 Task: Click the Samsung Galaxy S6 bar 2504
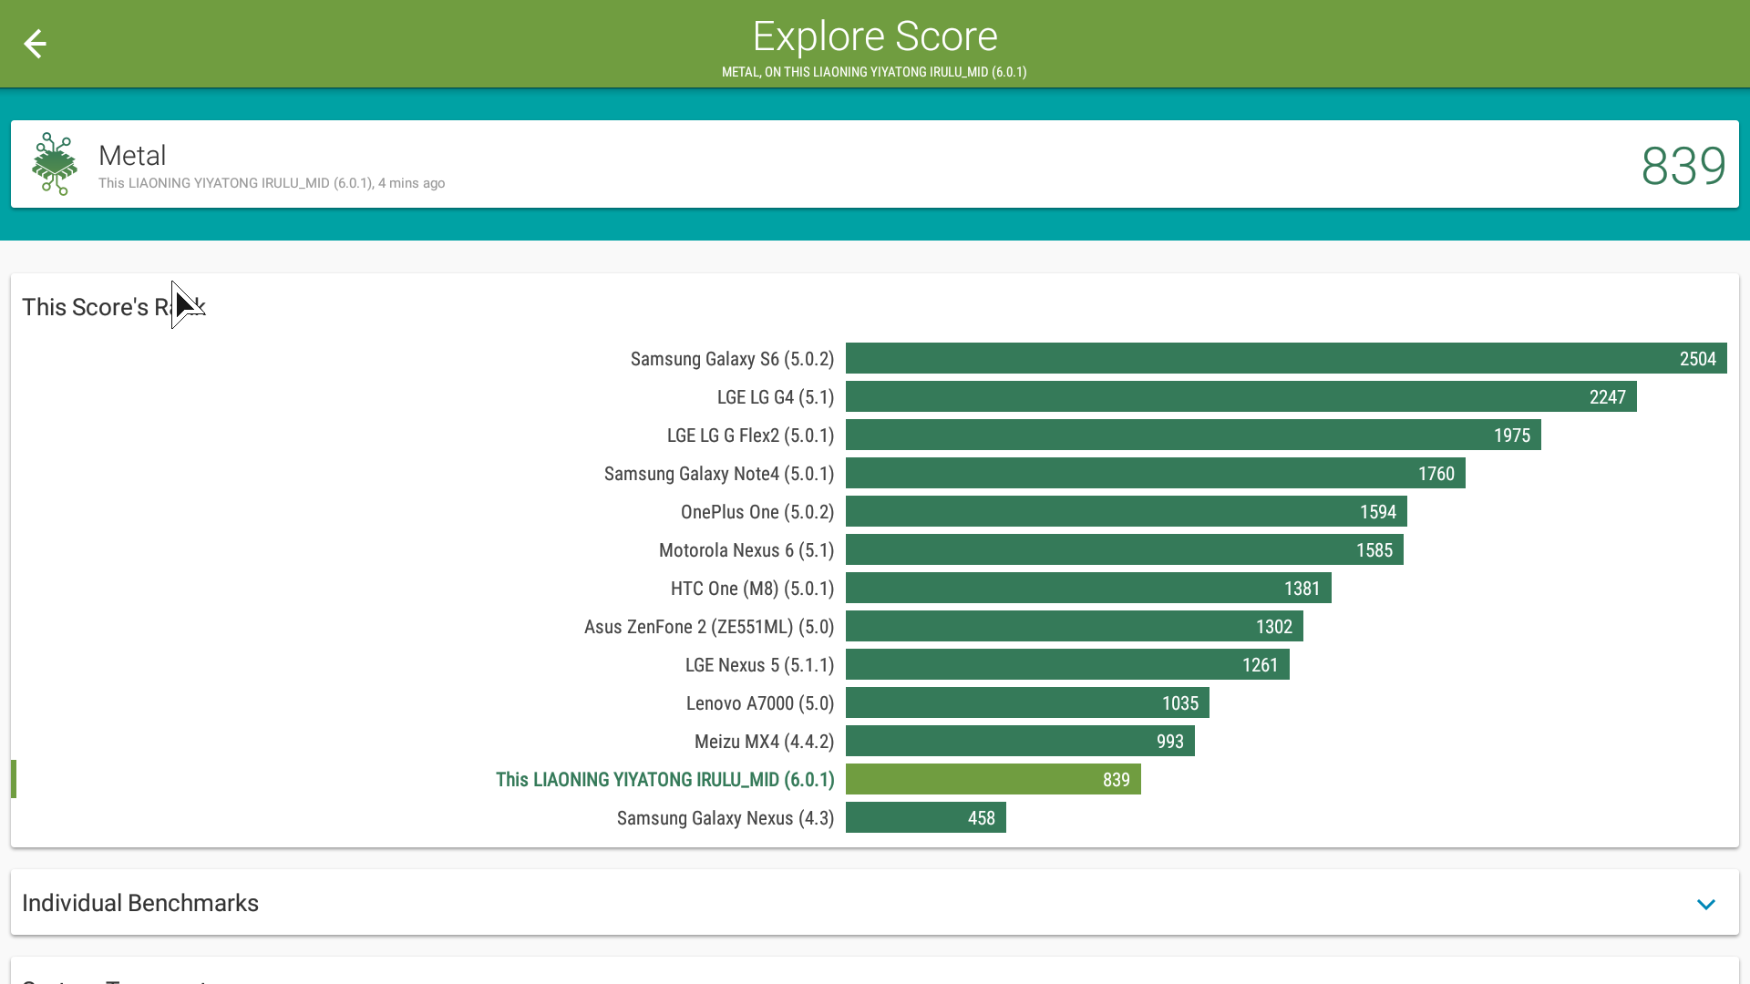[x=1286, y=358]
